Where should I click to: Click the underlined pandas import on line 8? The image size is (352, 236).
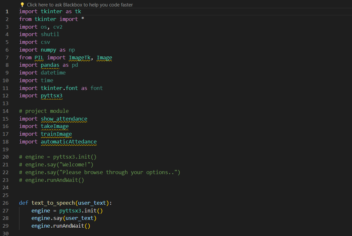pos(50,65)
